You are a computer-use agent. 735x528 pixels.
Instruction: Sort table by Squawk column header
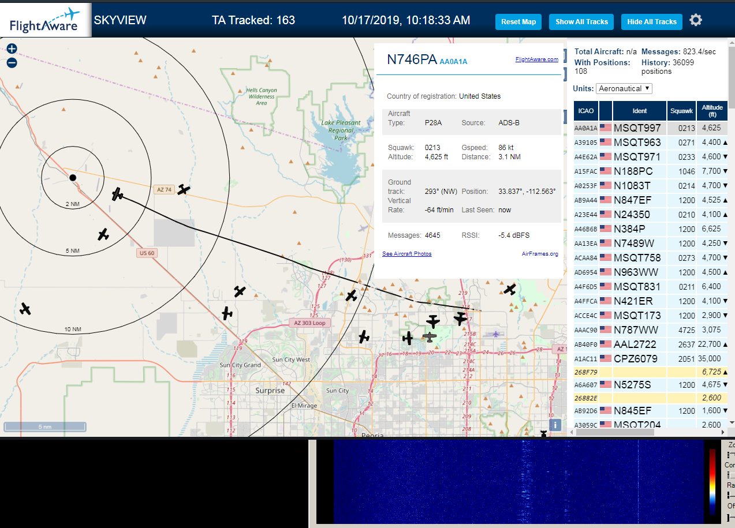(x=681, y=111)
